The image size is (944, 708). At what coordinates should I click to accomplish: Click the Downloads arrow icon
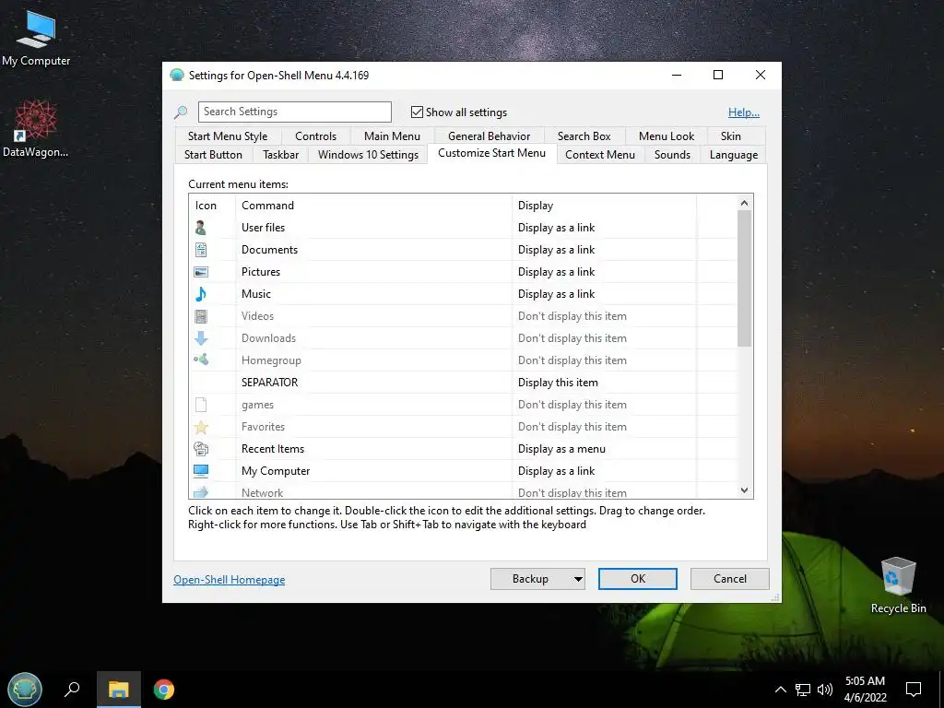click(x=201, y=338)
